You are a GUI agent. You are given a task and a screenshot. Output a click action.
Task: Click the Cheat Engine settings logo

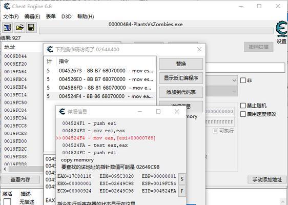(281, 29)
